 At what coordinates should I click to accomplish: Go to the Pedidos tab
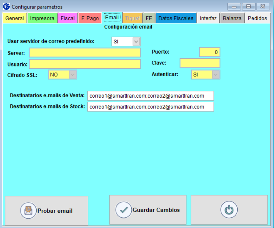tap(257, 18)
